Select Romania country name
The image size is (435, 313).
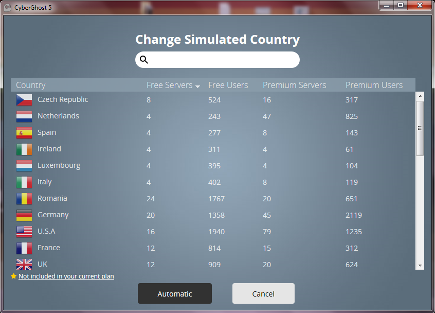pyautogui.click(x=52, y=198)
